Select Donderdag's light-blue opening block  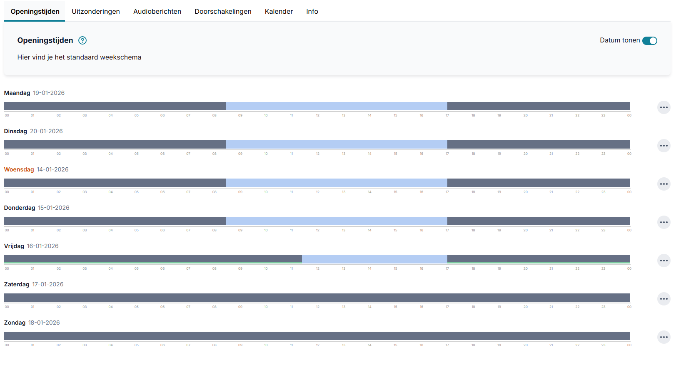(x=337, y=221)
